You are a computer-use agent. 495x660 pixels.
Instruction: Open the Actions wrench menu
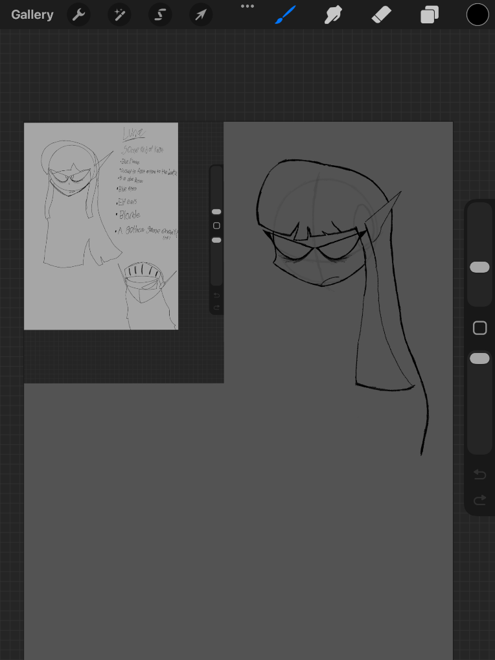pos(78,15)
